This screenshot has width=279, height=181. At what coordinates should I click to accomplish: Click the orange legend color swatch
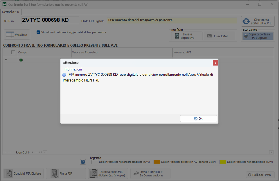click(x=157, y=162)
